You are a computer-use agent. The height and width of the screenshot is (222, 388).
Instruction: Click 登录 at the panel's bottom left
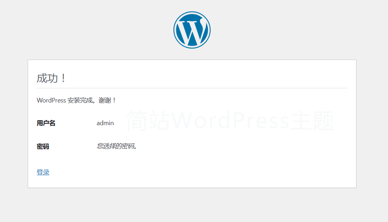(43, 172)
